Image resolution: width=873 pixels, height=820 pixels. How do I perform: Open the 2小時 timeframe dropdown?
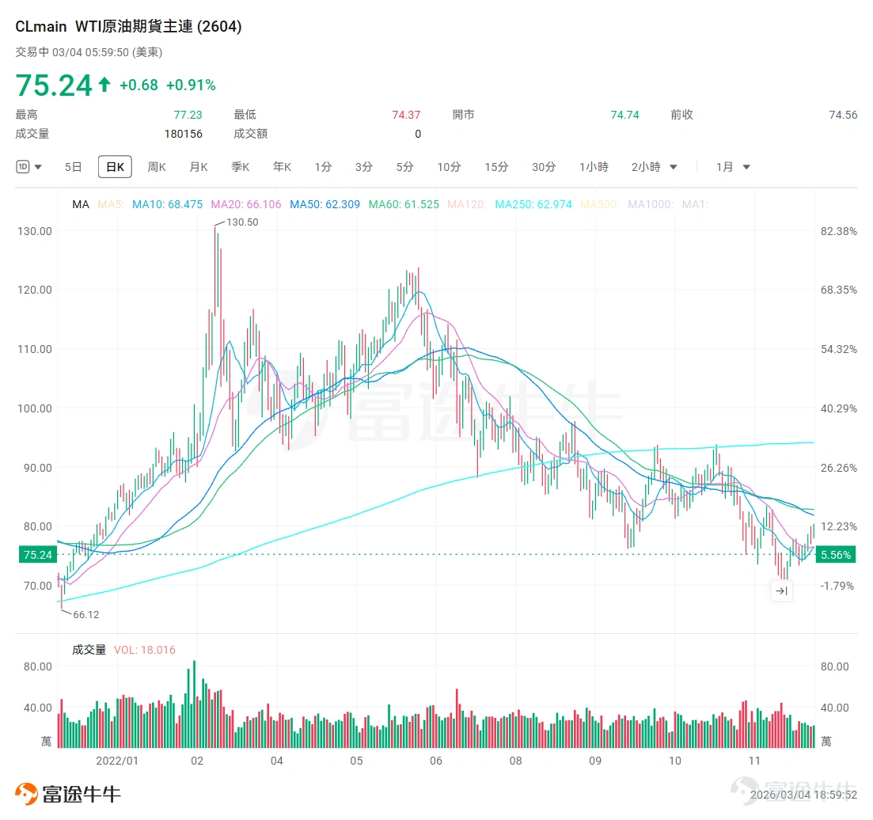tap(655, 167)
